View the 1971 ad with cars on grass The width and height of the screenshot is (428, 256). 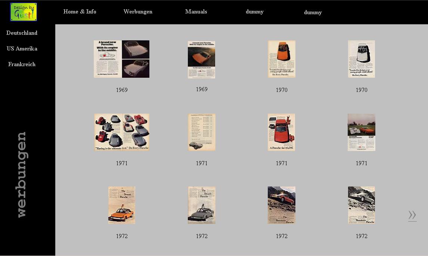361,132
